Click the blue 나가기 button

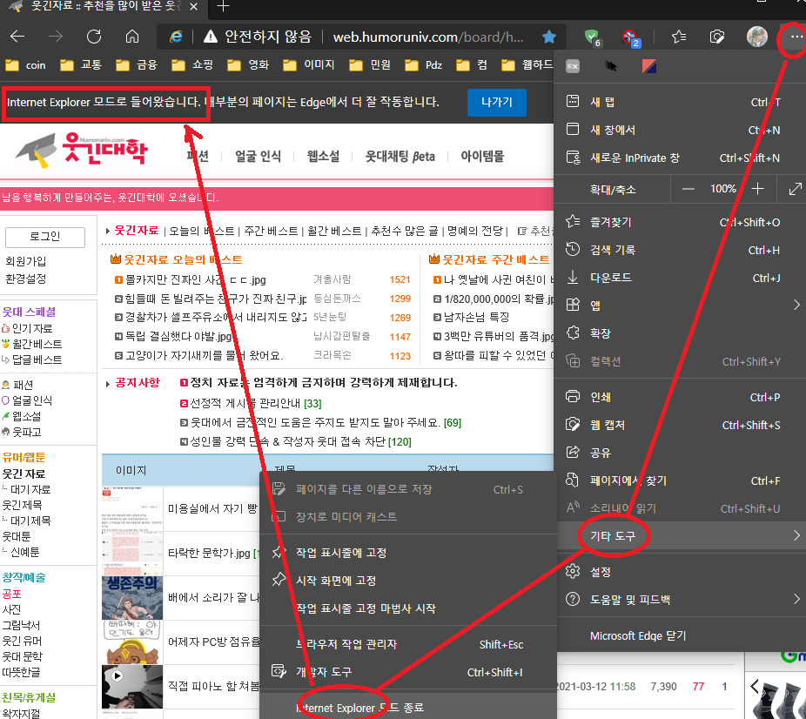496,102
